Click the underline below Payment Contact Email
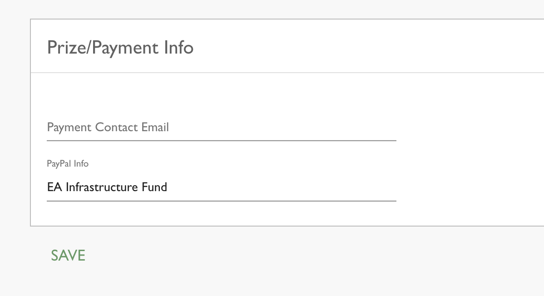This screenshot has width=544, height=296. tap(221, 141)
